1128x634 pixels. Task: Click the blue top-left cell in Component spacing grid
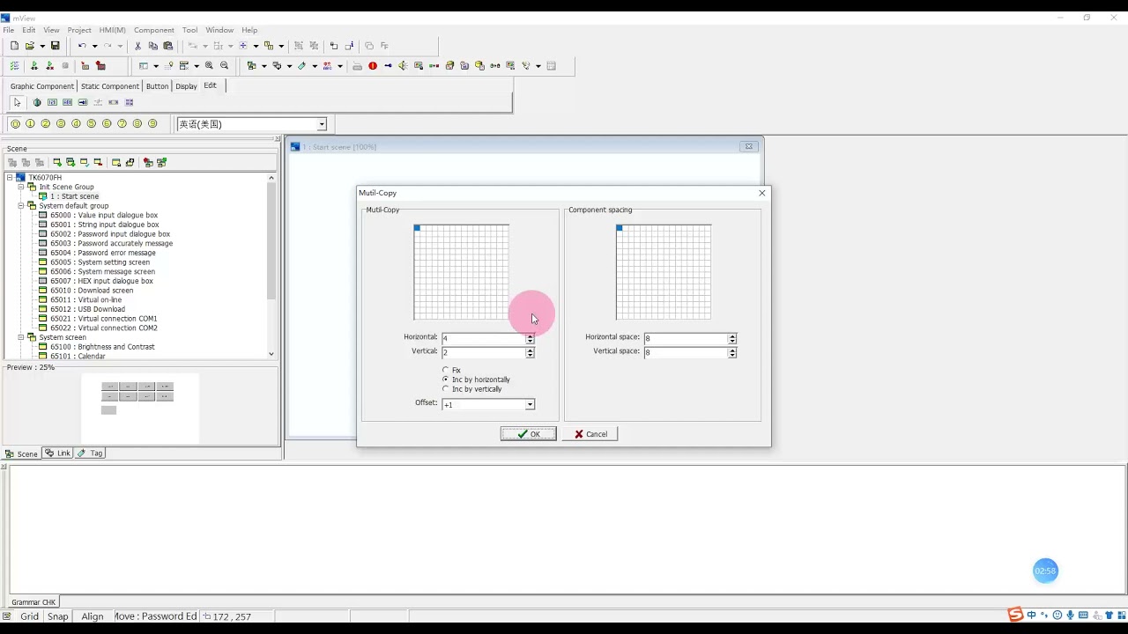click(620, 228)
